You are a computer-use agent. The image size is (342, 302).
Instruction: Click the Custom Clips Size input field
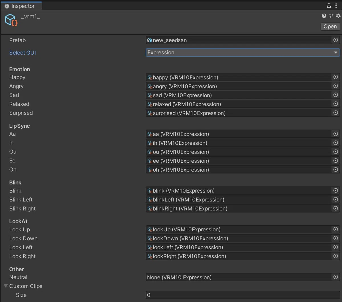pyautogui.click(x=243, y=295)
